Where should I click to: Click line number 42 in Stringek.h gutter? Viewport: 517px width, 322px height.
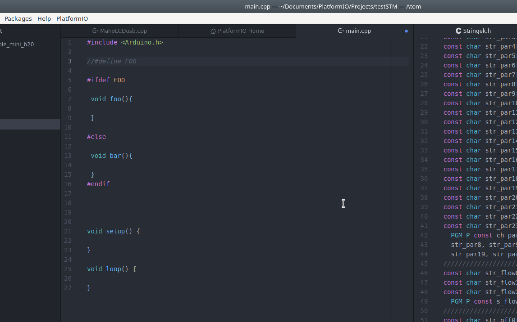click(x=424, y=235)
